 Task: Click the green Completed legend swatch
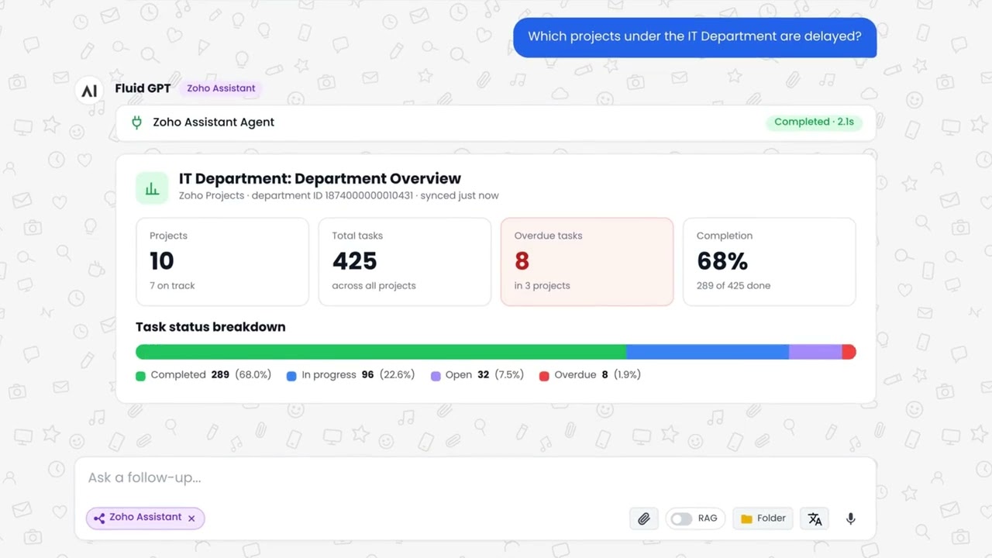(140, 376)
